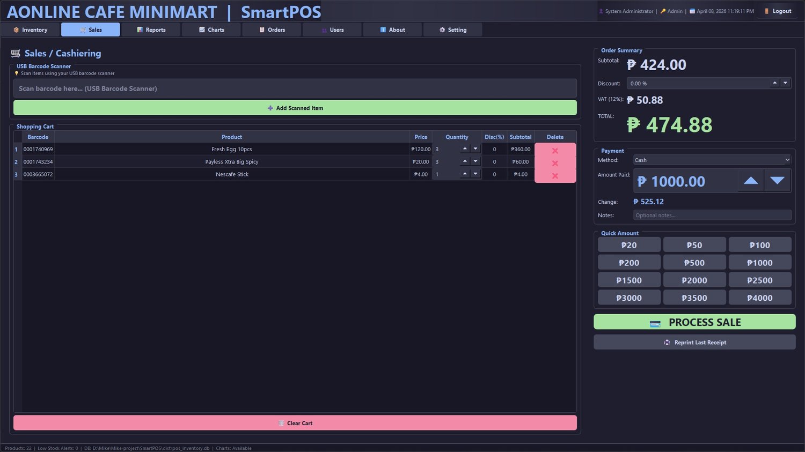This screenshot has height=452, width=805.
Task: Open the Orders tab
Action: click(x=272, y=29)
